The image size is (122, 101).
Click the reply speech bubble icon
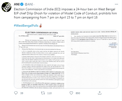point(16,93)
